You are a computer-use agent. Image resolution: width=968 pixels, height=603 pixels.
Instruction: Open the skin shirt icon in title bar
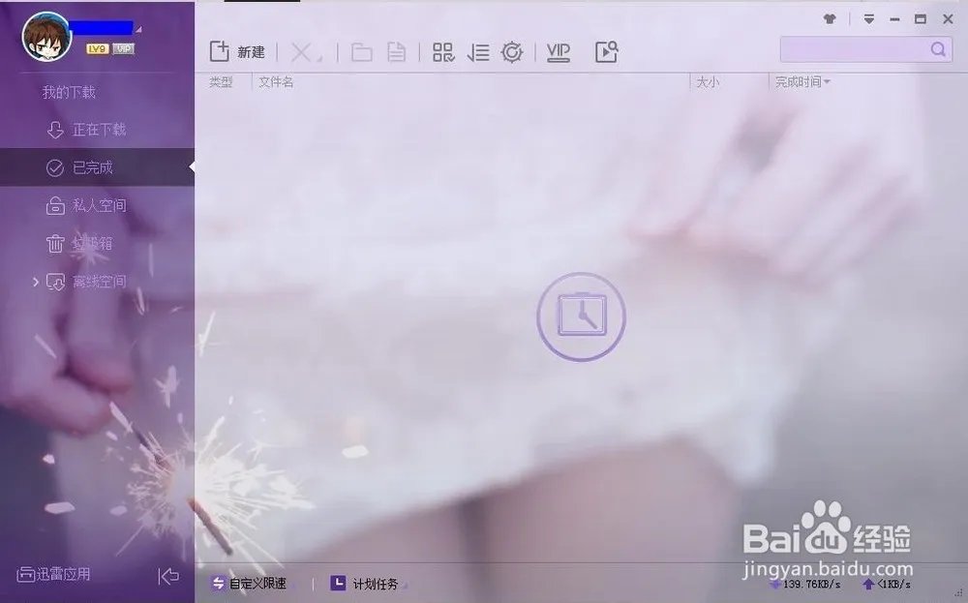tap(830, 18)
